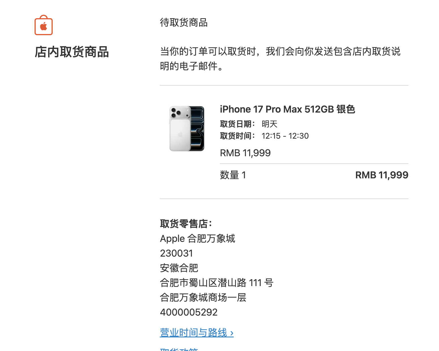Click the store phone number 4000005292

[x=189, y=312]
